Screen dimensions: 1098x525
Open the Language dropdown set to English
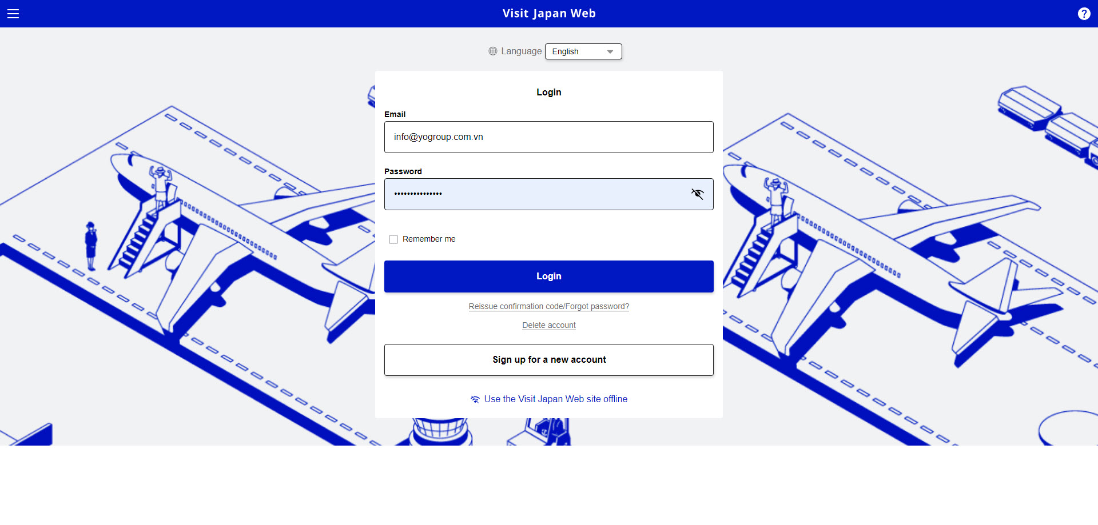coord(583,51)
